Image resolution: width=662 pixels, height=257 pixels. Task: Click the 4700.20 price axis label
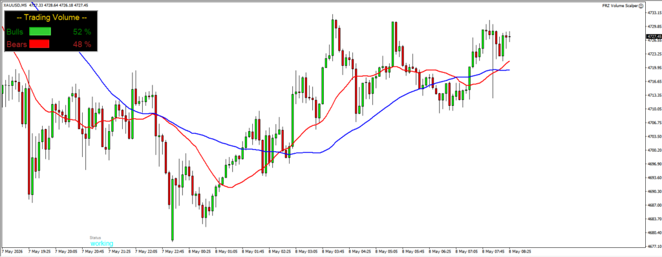[x=654, y=150]
